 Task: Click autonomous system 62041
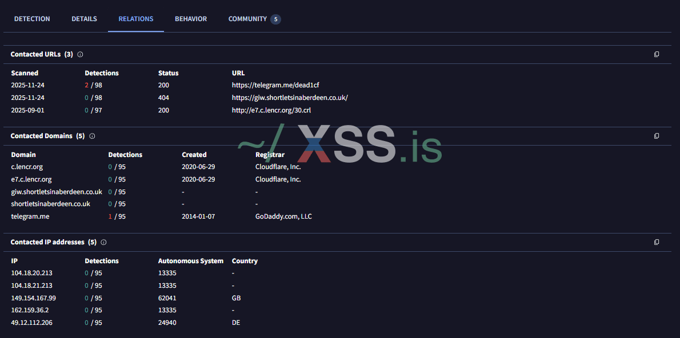pyautogui.click(x=167, y=298)
